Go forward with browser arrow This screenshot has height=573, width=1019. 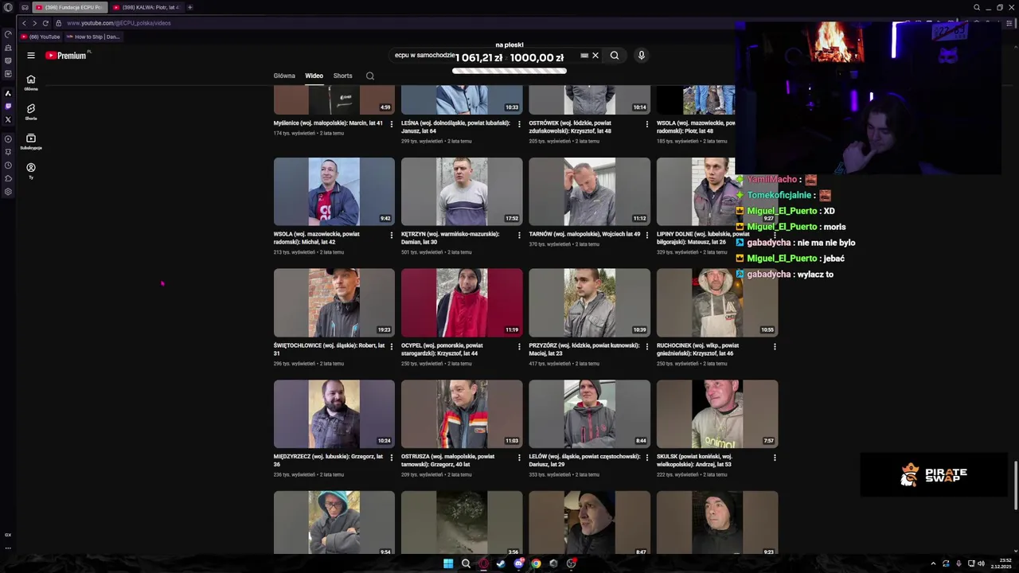click(34, 23)
